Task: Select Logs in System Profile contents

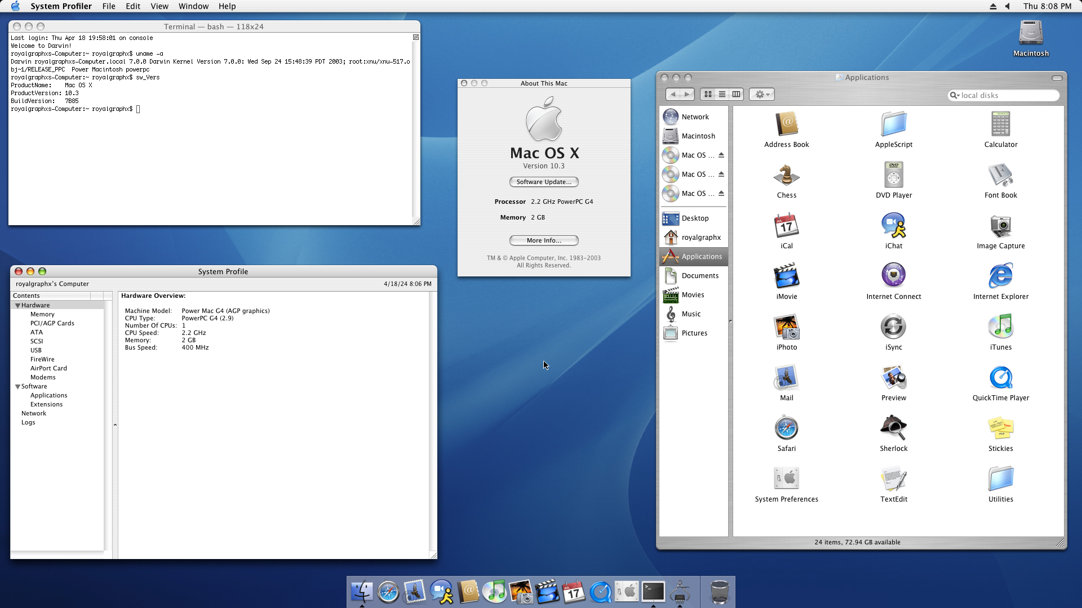Action: (x=28, y=423)
